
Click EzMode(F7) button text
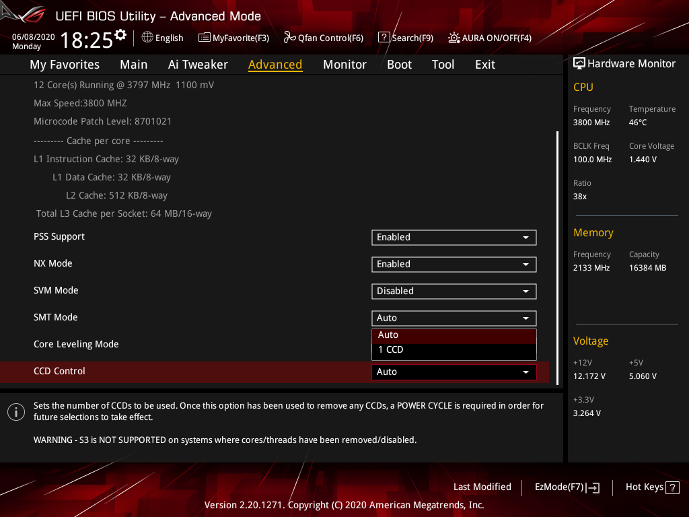[559, 487]
